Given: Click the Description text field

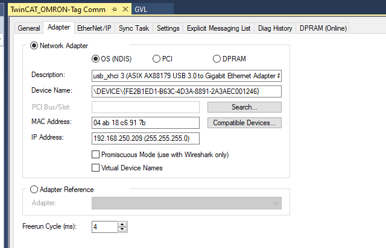Looking at the screenshot, I should pos(186,76).
